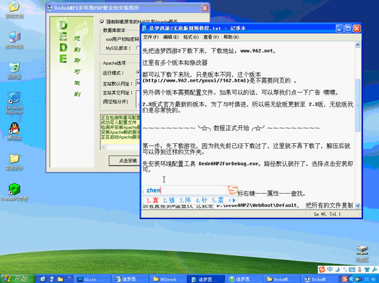The width and height of the screenshot is (379, 283).
Task: Open the wrench settings icon on the Sogou bar
Action: click(374, 269)
